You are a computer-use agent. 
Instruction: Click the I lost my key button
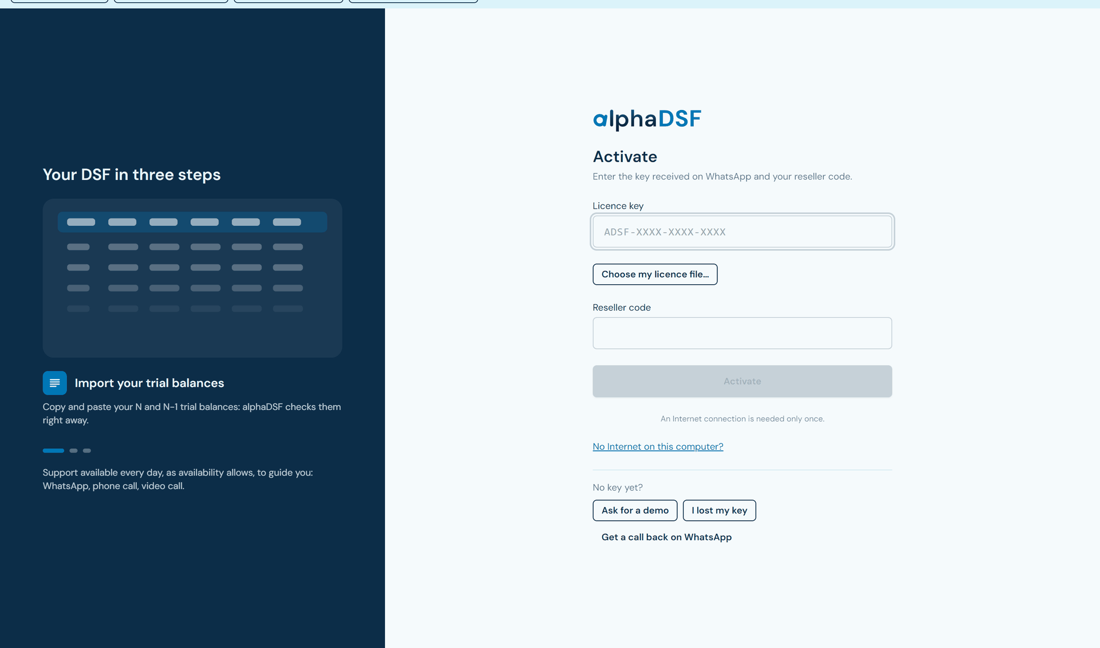[719, 510]
